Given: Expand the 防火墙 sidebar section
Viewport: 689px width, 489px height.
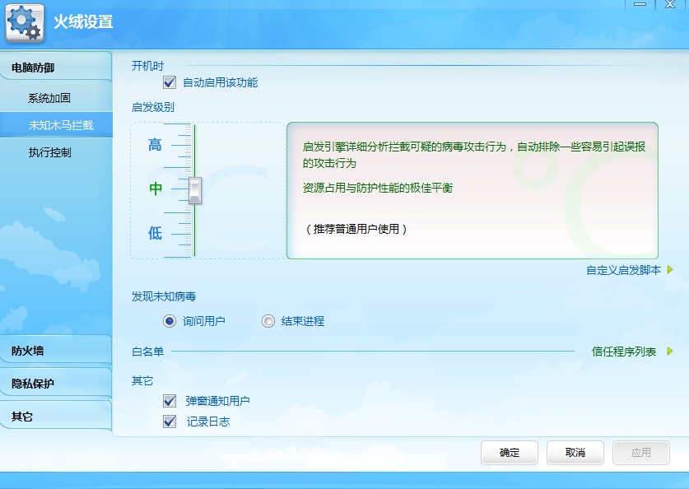Looking at the screenshot, I should pyautogui.click(x=55, y=351).
